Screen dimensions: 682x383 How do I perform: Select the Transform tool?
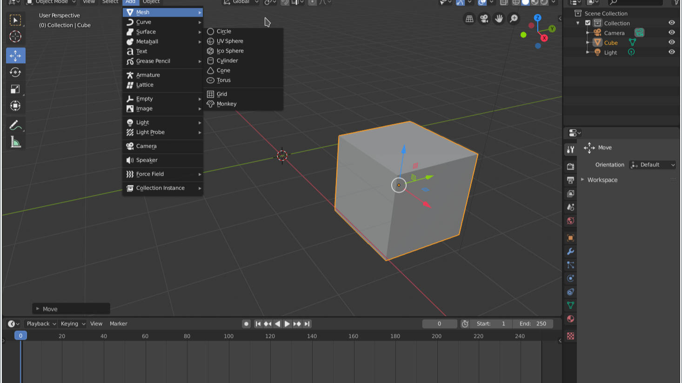click(15, 106)
